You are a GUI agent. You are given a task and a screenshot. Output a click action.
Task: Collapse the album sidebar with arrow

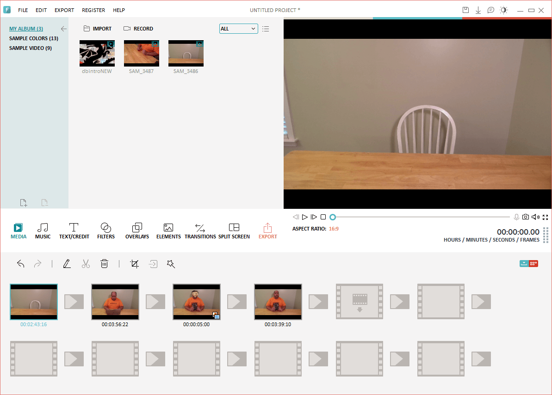64,29
